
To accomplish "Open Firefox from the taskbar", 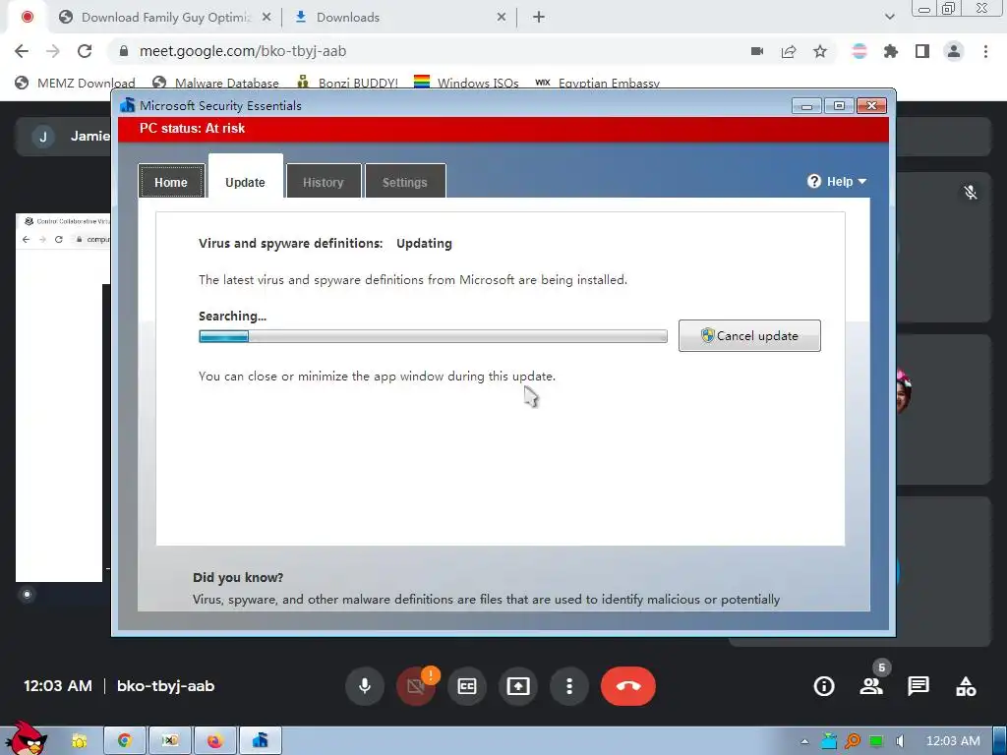I will point(215,741).
